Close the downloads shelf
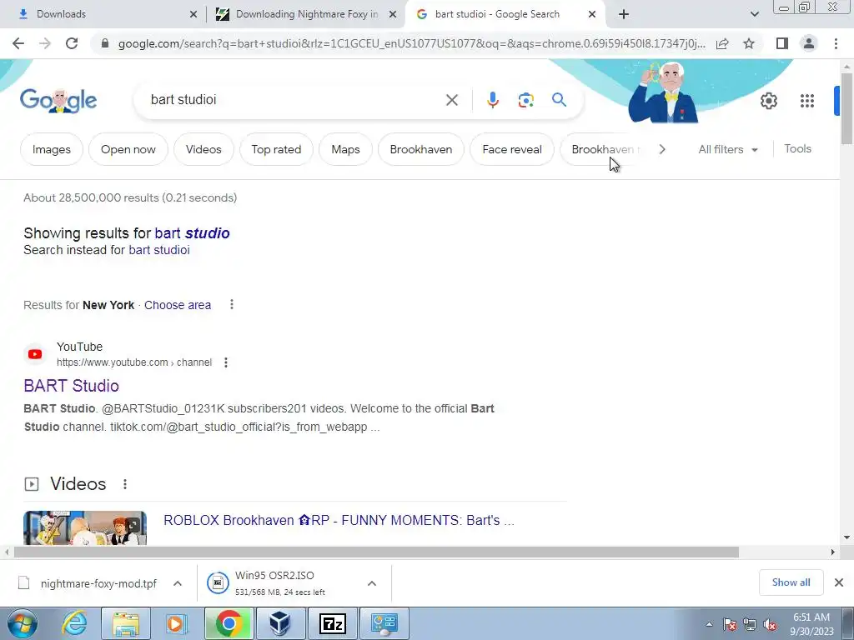Screen dimensions: 854x640 839,582
